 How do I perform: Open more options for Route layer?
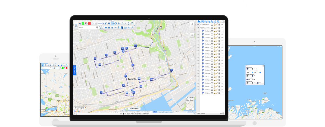222,25
